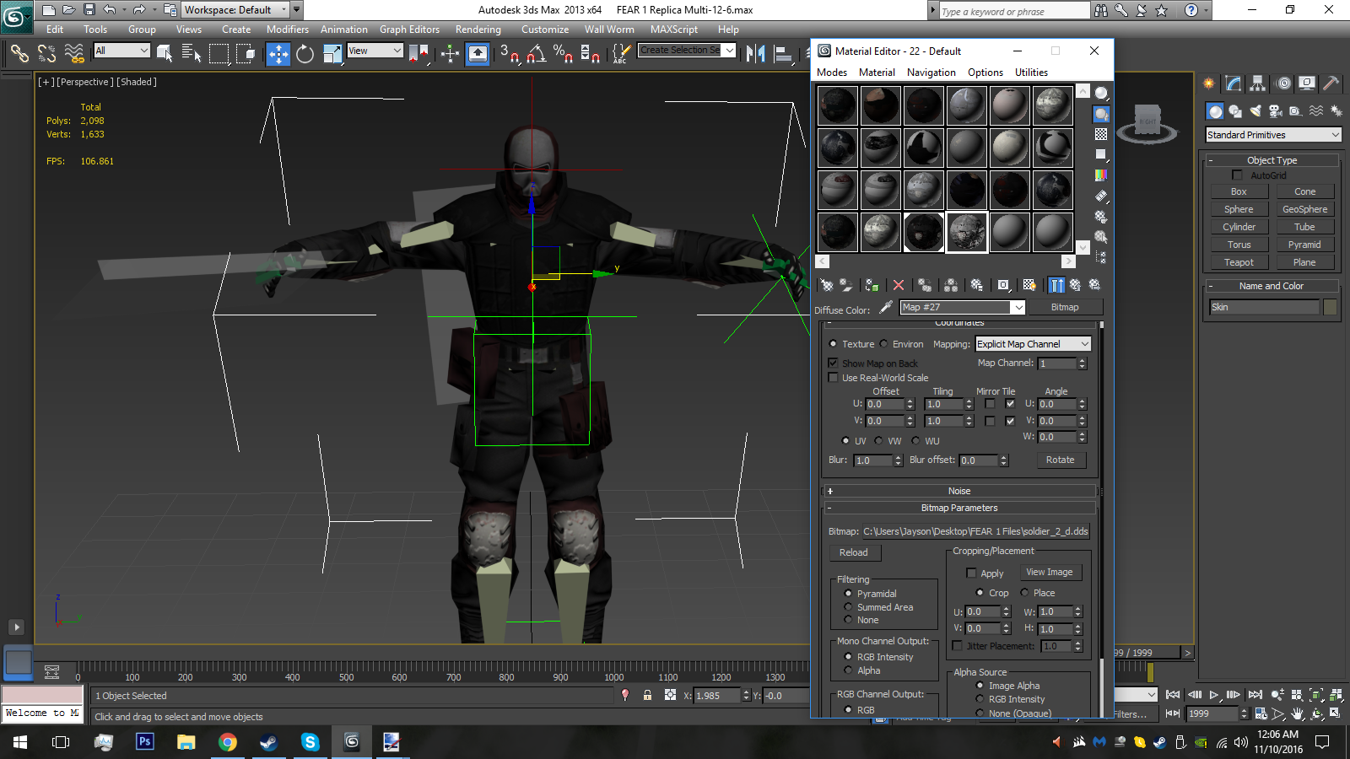
Task: Click the Reload bitmap button
Action: (x=854, y=552)
